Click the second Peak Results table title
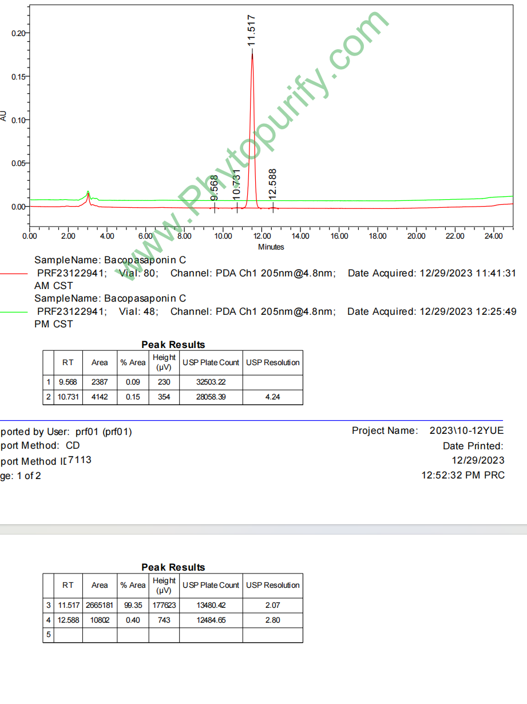Viewport: 527px width, 704px height. 173,567
